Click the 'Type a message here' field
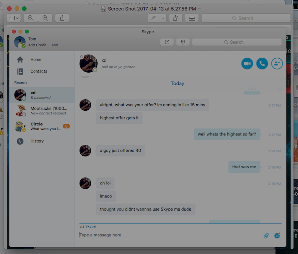This screenshot has height=254, width=298. pos(169,235)
